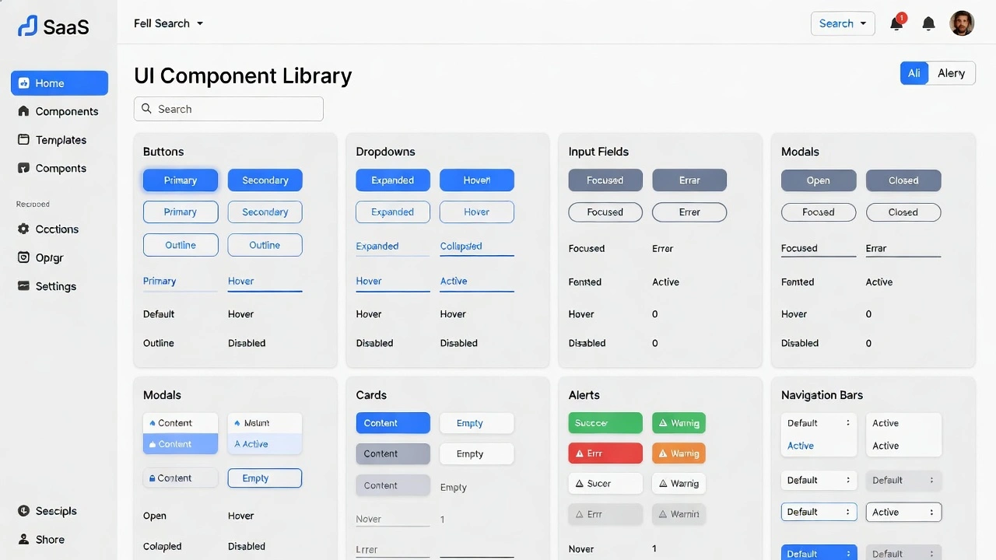Image resolution: width=996 pixels, height=560 pixels.
Task: Click the solid blue Content button in Cards
Action: pos(393,423)
